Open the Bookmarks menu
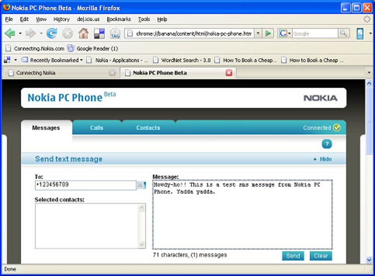 119,19
